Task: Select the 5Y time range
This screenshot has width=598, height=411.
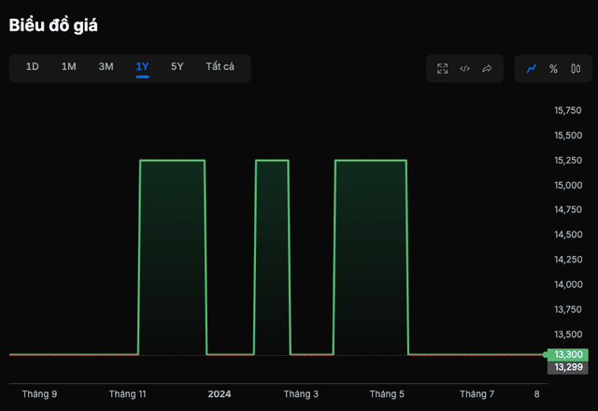Action: click(x=178, y=66)
